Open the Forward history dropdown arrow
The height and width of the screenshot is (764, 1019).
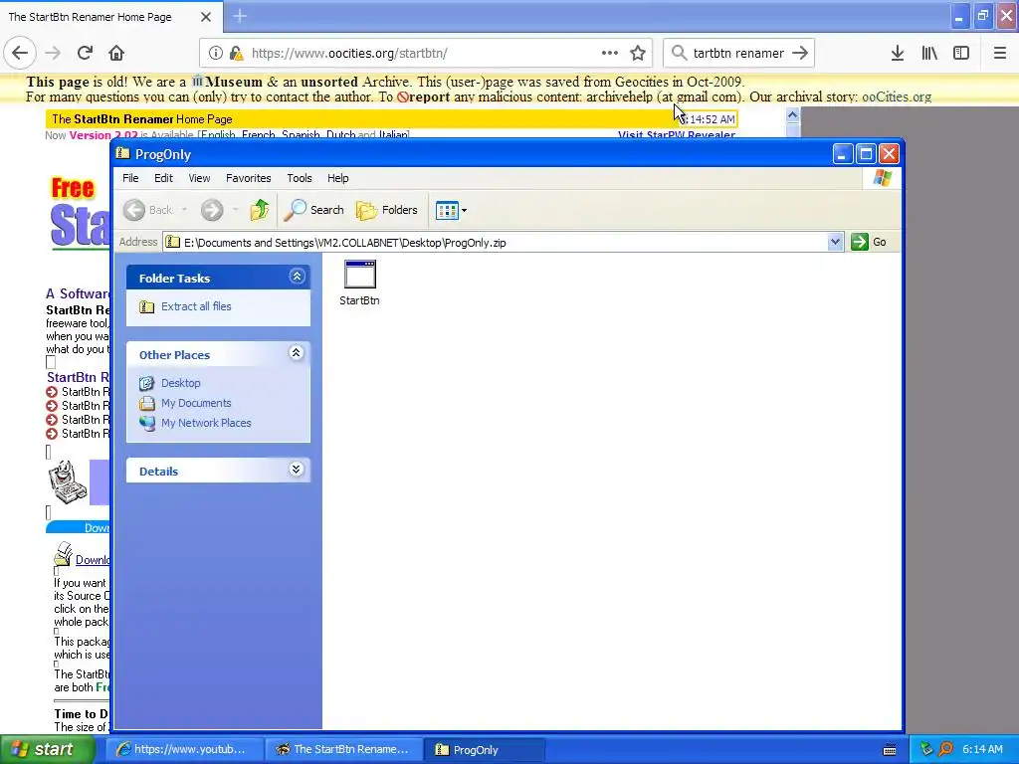(235, 210)
